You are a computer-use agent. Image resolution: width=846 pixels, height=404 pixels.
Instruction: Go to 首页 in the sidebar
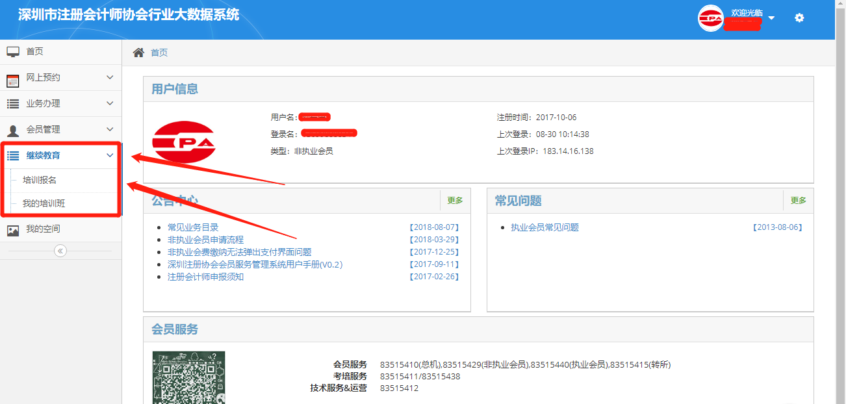34,51
